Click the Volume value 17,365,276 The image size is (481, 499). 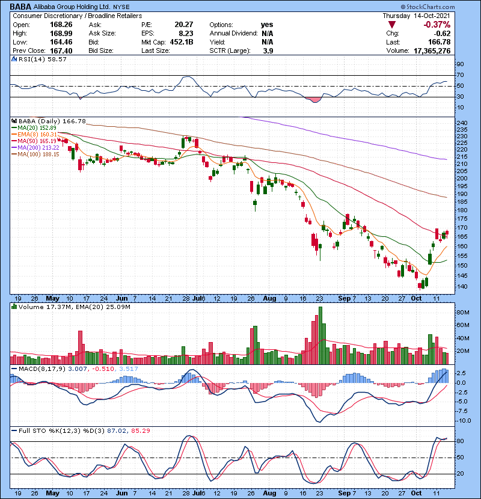pyautogui.click(x=432, y=51)
